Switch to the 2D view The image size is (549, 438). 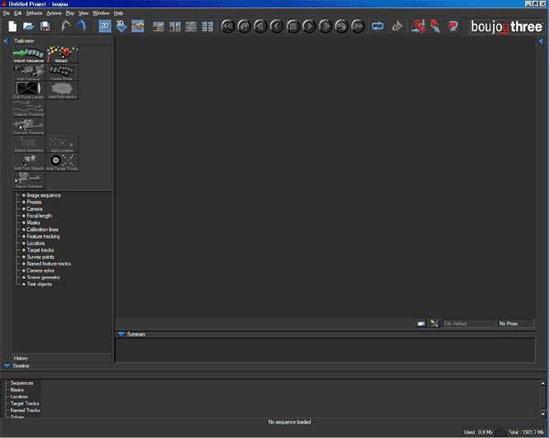tap(104, 27)
